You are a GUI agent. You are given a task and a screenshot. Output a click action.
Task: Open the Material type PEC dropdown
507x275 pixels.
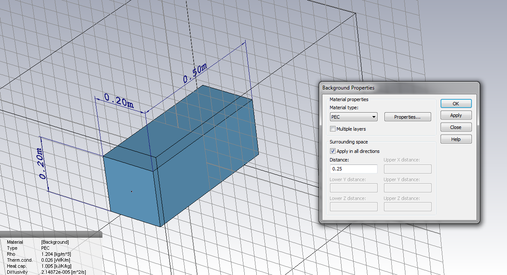354,117
